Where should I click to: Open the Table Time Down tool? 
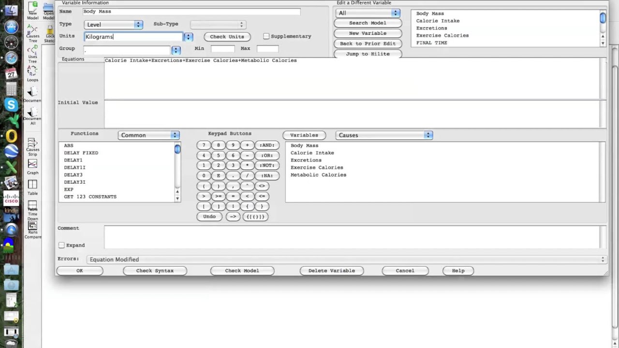coord(32,211)
